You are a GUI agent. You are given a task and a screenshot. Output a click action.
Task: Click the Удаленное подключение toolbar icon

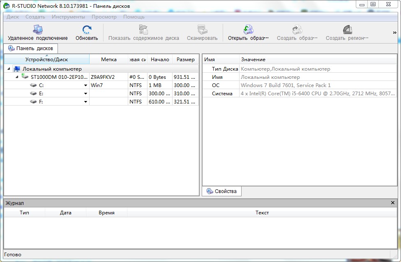[x=38, y=30]
